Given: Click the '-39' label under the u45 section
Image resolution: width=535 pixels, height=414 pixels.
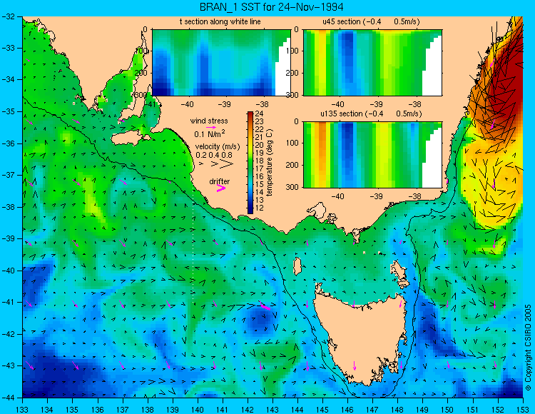Looking at the screenshot, I should 377,104.
